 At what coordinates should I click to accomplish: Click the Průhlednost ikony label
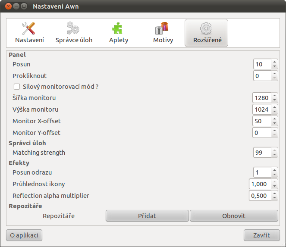[x=39, y=184]
